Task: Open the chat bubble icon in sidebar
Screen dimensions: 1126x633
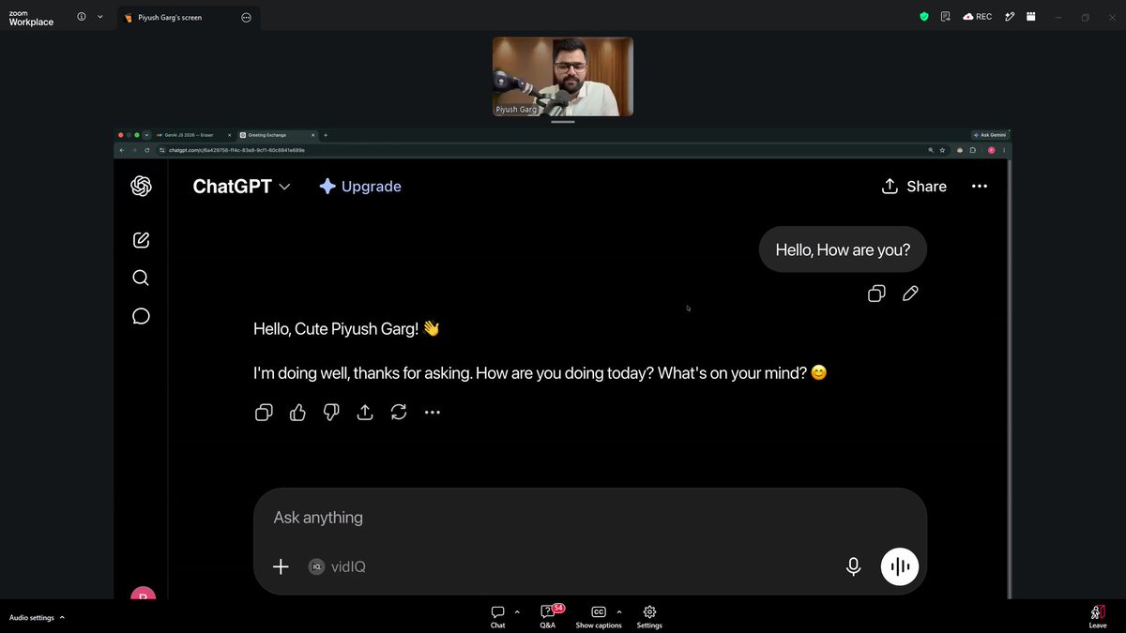Action: tap(141, 316)
